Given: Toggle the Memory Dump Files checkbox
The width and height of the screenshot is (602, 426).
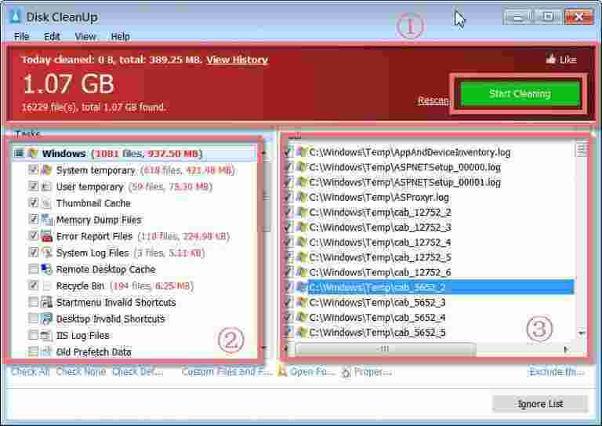Looking at the screenshot, I should (34, 219).
